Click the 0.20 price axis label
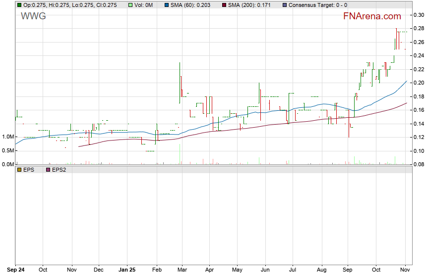This screenshot has width=426, height=280. (x=419, y=83)
